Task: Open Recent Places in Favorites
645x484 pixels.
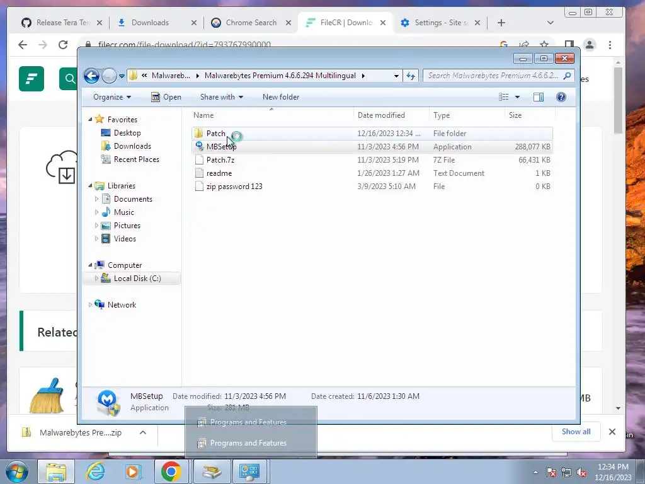Action: pyautogui.click(x=130, y=159)
